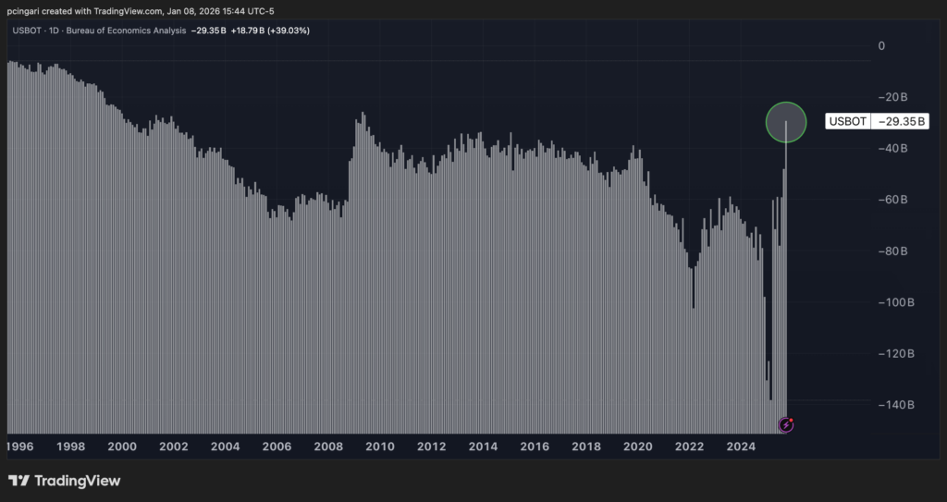The image size is (947, 502).
Task: Click the −80 B label on price axis
Action: click(x=893, y=251)
